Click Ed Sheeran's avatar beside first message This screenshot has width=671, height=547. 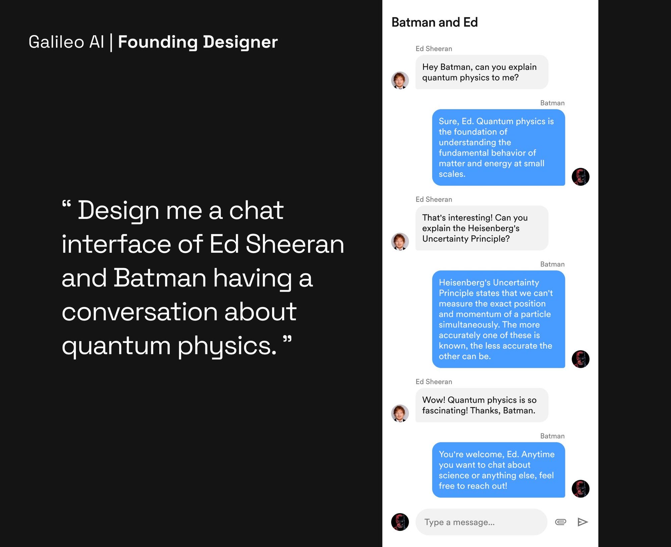[x=400, y=80]
